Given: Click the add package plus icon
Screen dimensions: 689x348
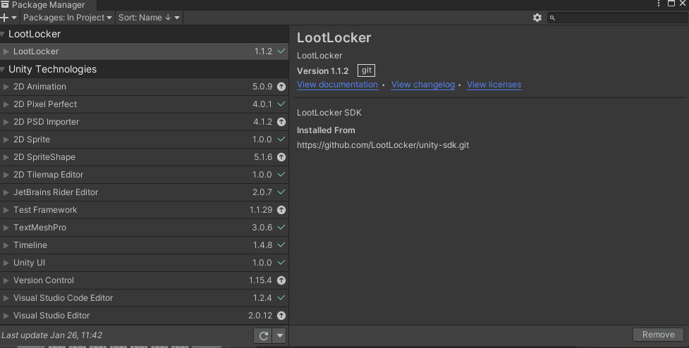Looking at the screenshot, I should click(6, 18).
